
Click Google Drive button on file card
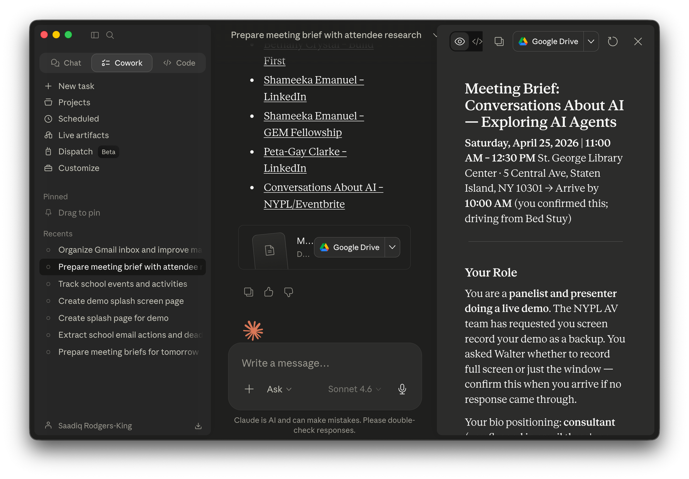pos(350,247)
